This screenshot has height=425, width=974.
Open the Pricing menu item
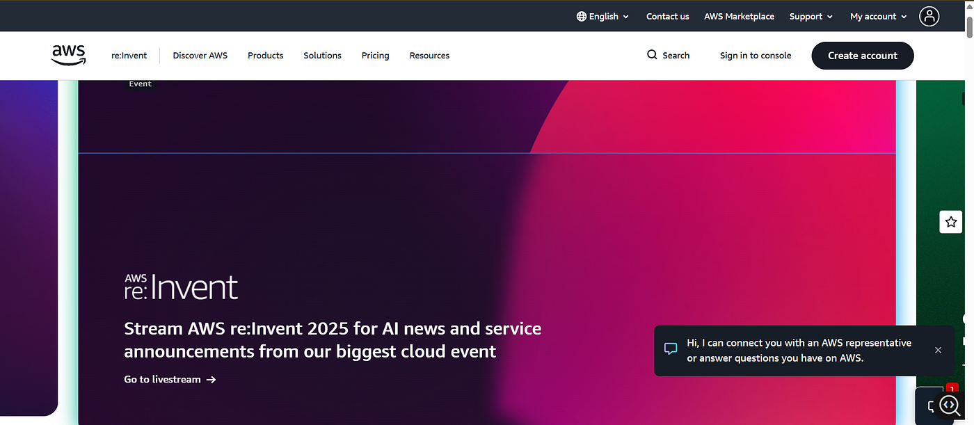point(376,55)
